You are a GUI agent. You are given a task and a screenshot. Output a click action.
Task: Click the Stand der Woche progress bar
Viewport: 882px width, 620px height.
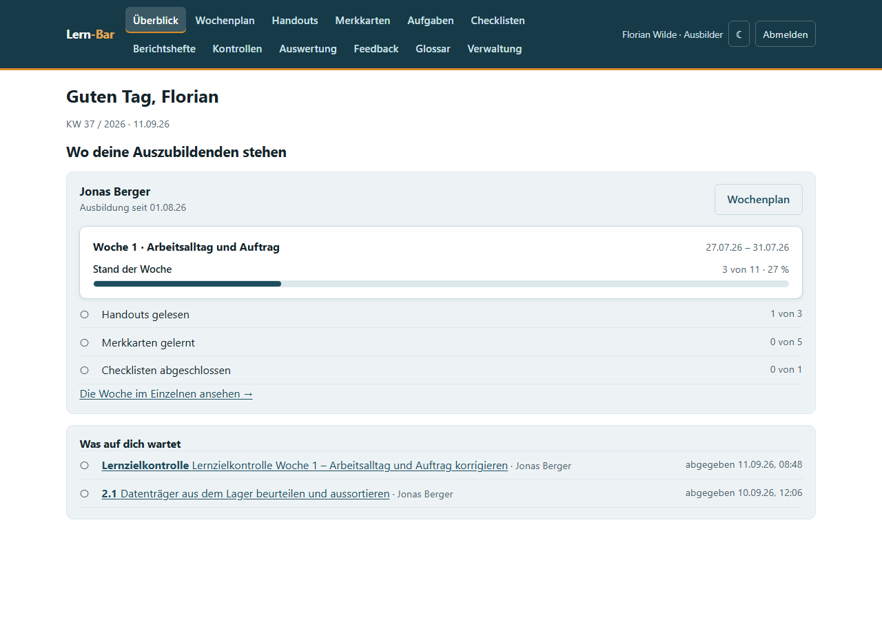(x=441, y=284)
